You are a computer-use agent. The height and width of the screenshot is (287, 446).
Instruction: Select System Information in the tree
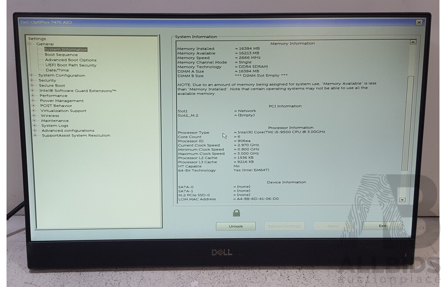(x=66, y=50)
